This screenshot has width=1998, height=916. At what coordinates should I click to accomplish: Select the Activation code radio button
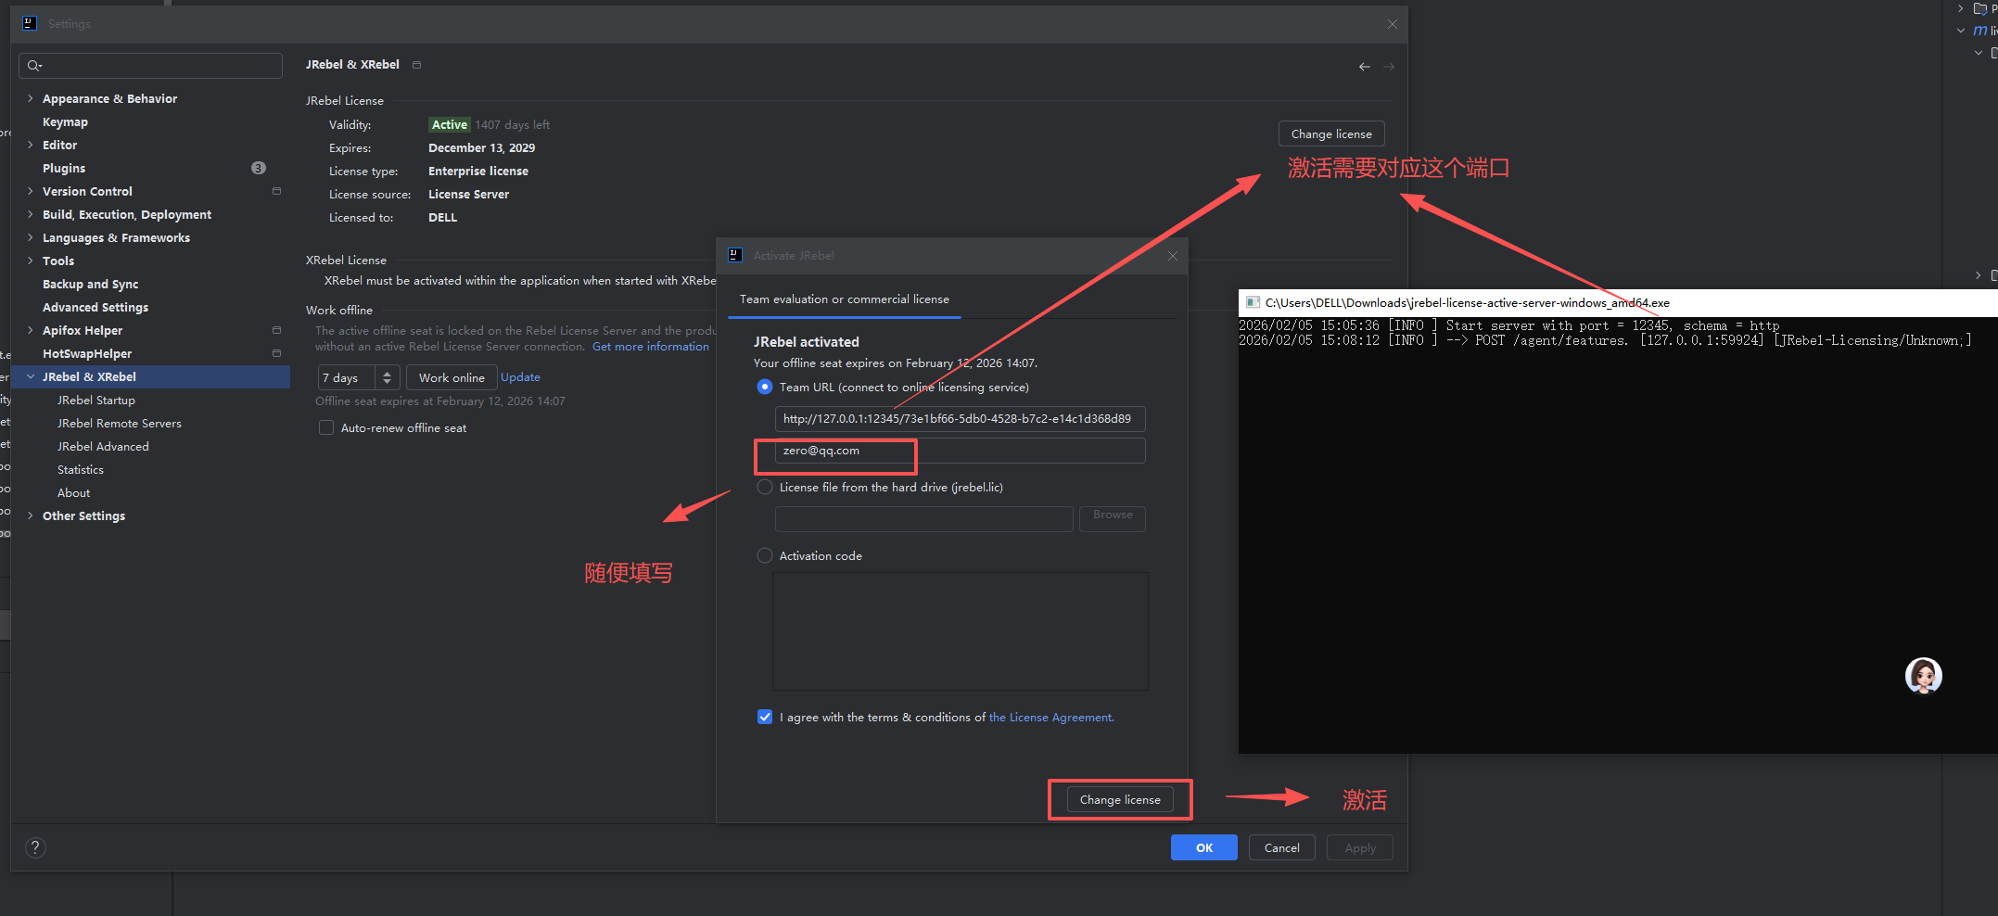(x=765, y=555)
